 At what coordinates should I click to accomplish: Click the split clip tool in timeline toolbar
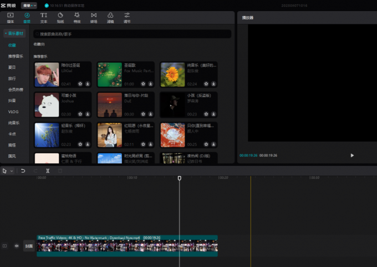(x=48, y=171)
